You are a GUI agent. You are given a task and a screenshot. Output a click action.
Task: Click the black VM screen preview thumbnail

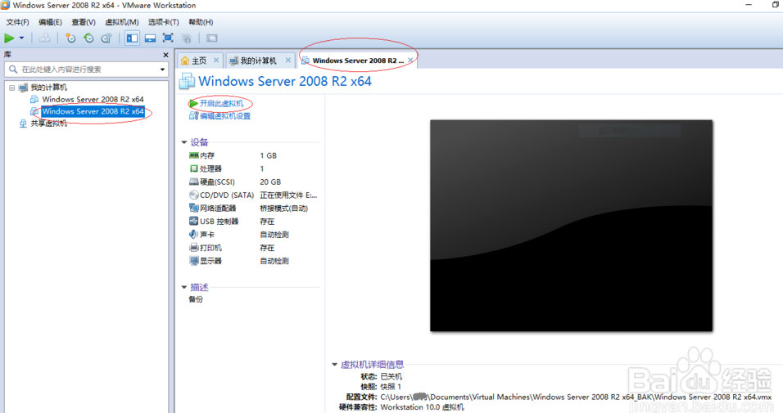point(571,226)
